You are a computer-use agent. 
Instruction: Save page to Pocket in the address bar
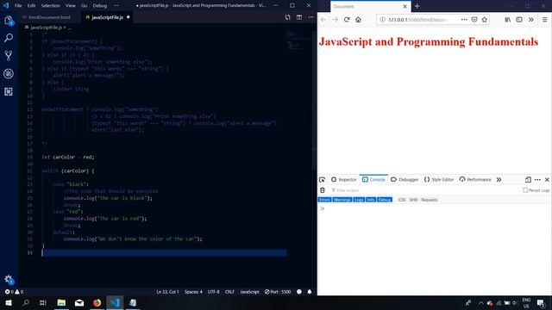coord(474,20)
